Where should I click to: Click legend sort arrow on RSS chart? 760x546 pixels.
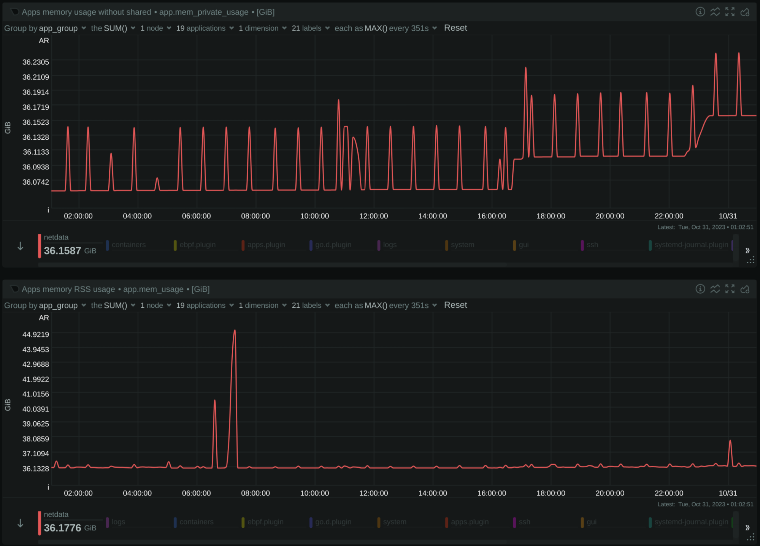tap(21, 523)
